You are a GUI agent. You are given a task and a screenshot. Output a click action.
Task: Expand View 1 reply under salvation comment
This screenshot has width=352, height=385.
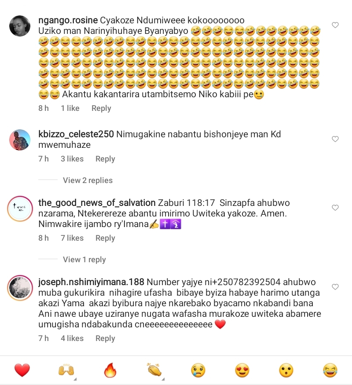click(x=84, y=260)
